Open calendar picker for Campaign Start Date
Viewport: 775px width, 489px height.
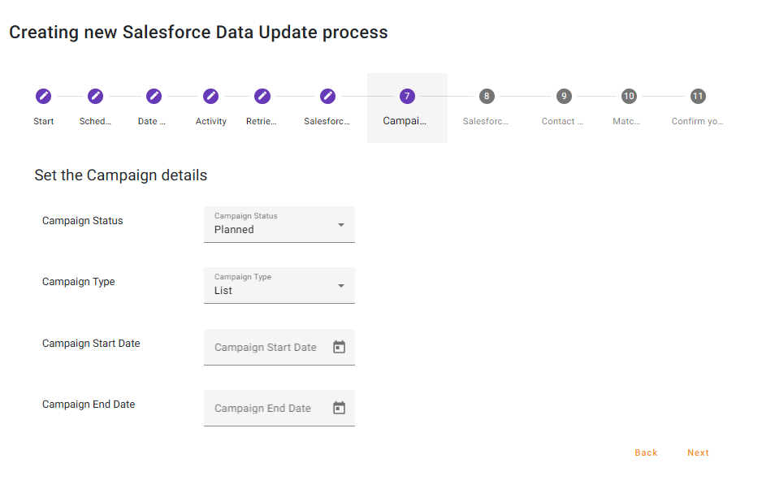[340, 347]
